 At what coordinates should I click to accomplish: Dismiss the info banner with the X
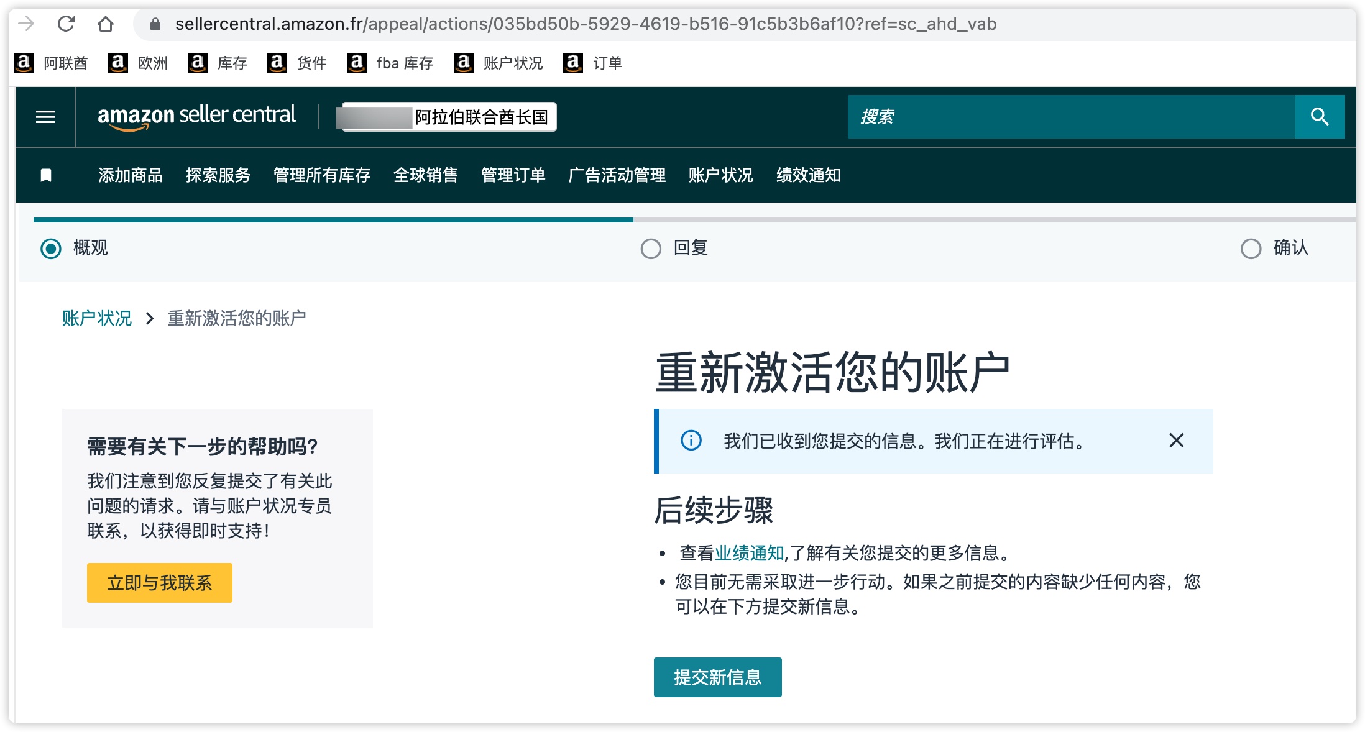click(1176, 441)
